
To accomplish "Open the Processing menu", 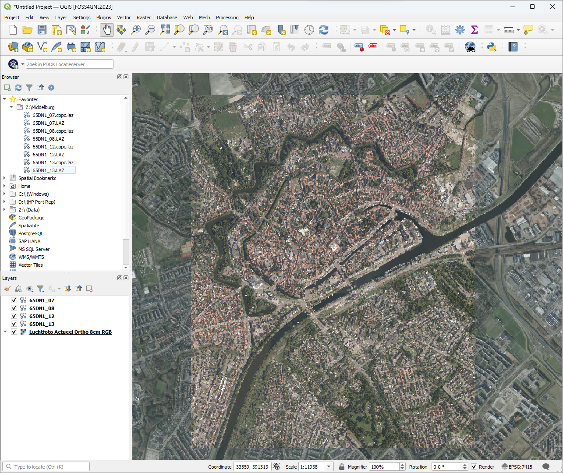I will (227, 18).
